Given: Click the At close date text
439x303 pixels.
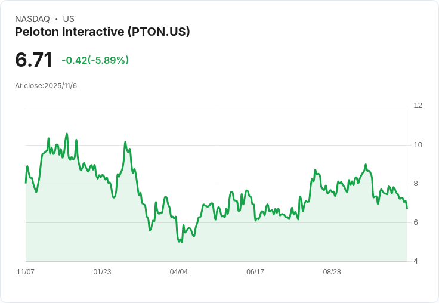Looking at the screenshot, I should [x=46, y=86].
